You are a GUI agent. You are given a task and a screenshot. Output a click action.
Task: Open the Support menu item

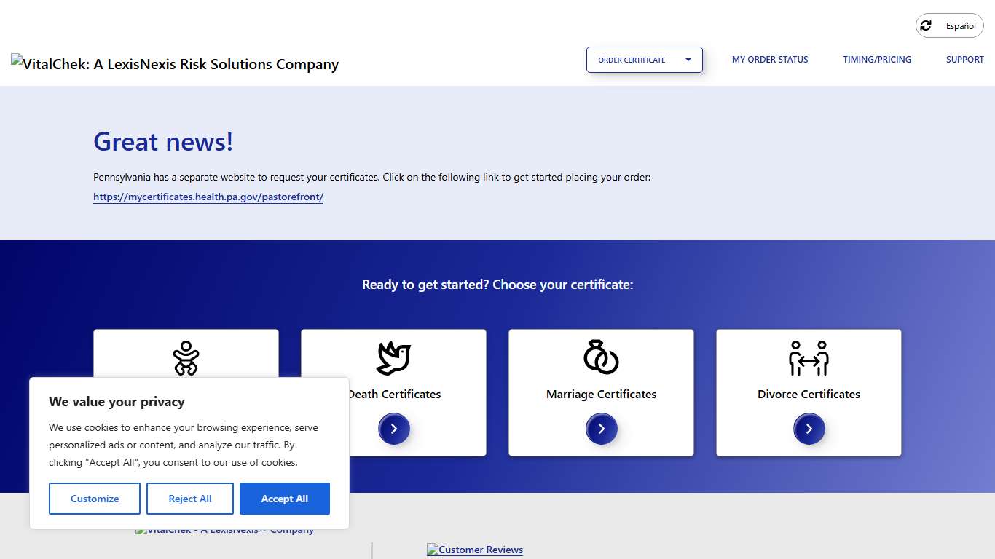pyautogui.click(x=964, y=60)
